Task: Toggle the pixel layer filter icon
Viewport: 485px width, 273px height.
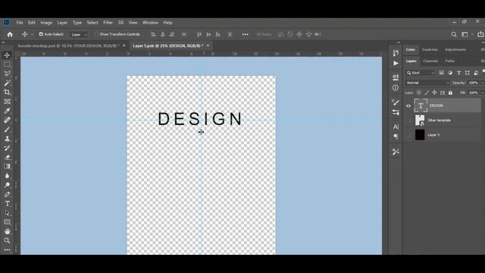Action: pyautogui.click(x=441, y=73)
